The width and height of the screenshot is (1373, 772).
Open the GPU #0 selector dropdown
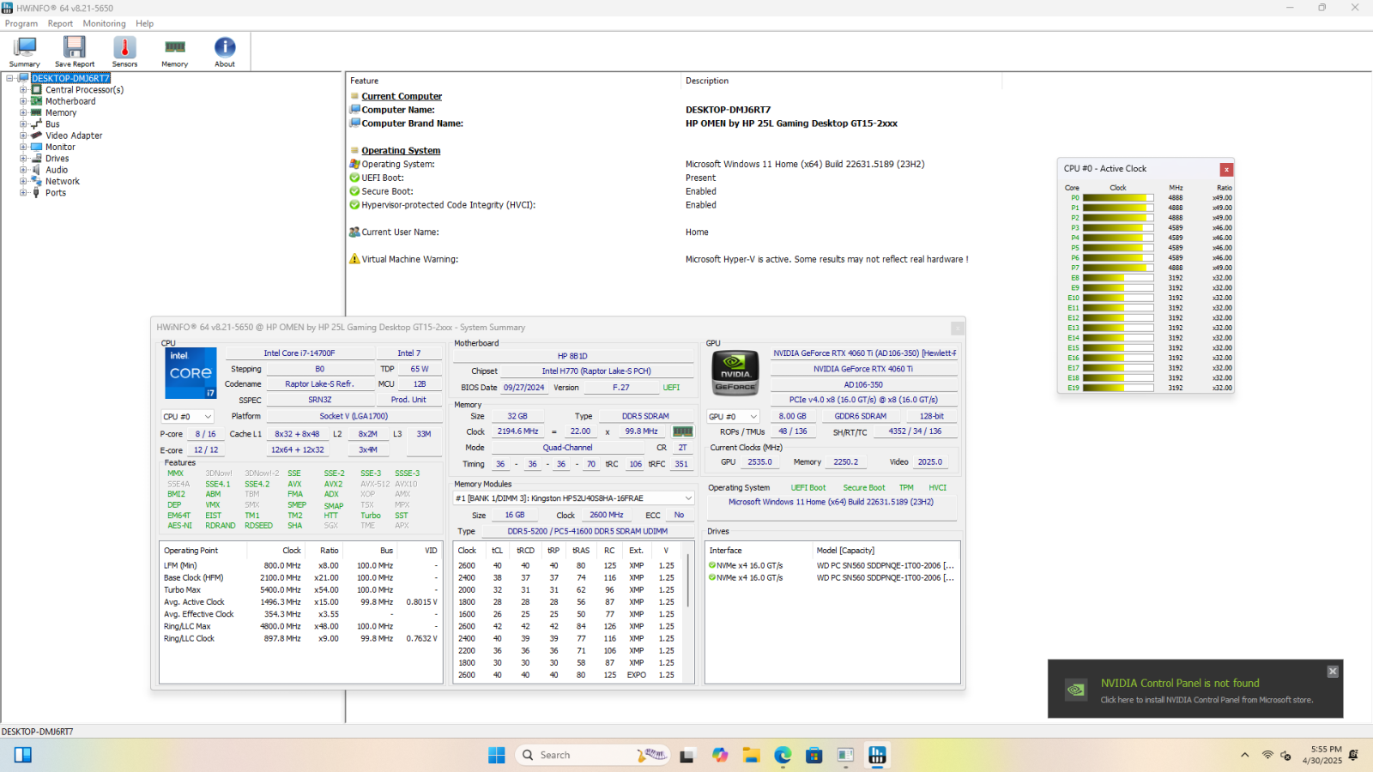click(x=732, y=417)
